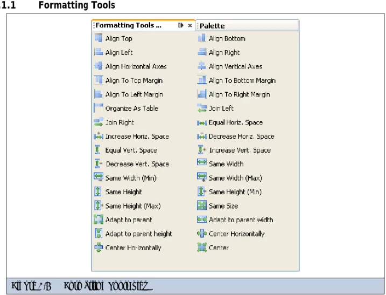Close the Formatting Tools panel
The width and height of the screenshot is (386, 295).
pyautogui.click(x=190, y=25)
